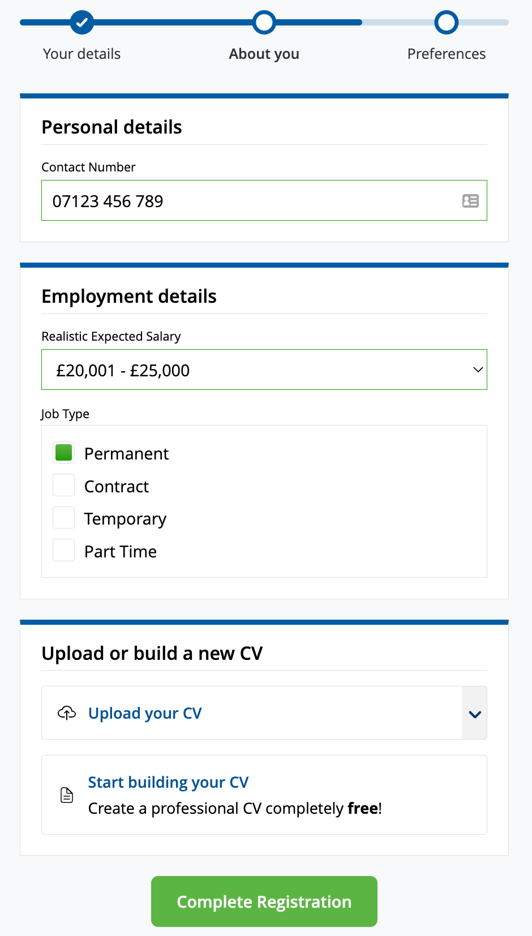Uncheck the Permanent job type checkbox
This screenshot has width=532, height=936.
pyautogui.click(x=64, y=453)
